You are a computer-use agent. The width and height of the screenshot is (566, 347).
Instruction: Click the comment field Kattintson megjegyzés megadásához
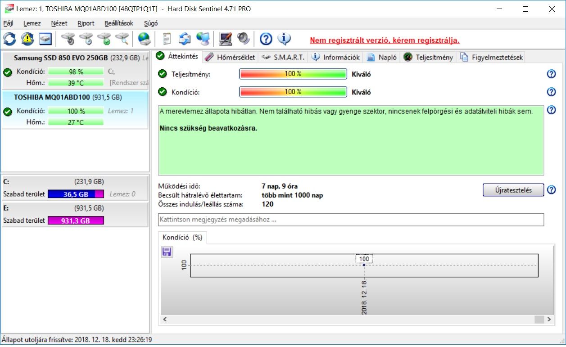point(351,220)
